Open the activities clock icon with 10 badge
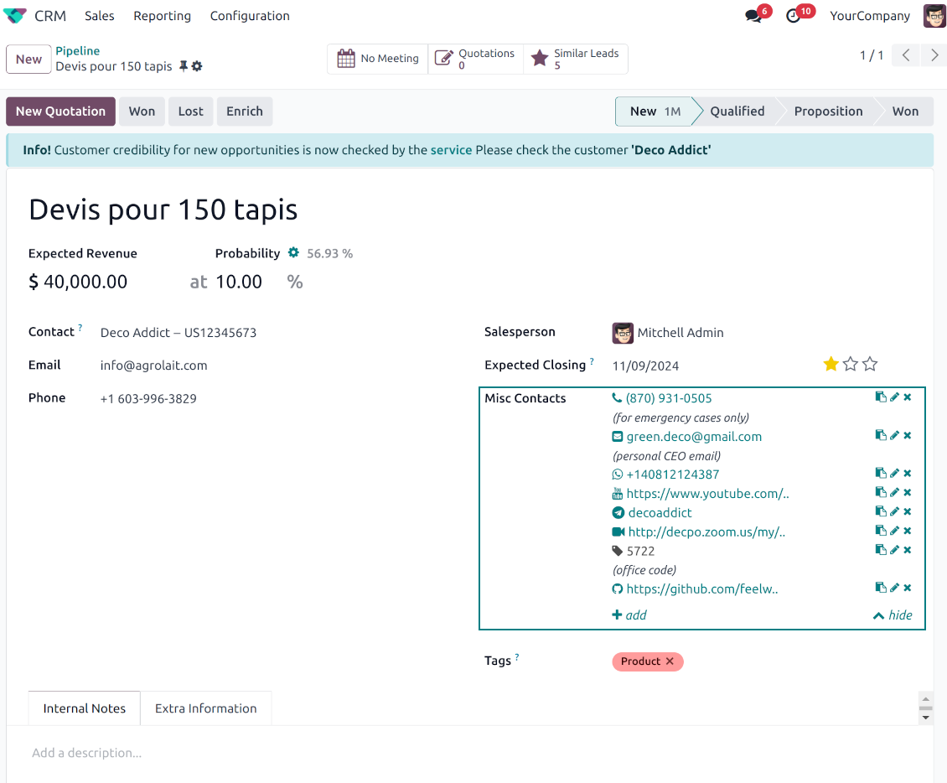Screen dimensions: 947x783 click(x=793, y=16)
